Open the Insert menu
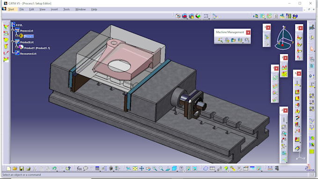 point(54,9)
